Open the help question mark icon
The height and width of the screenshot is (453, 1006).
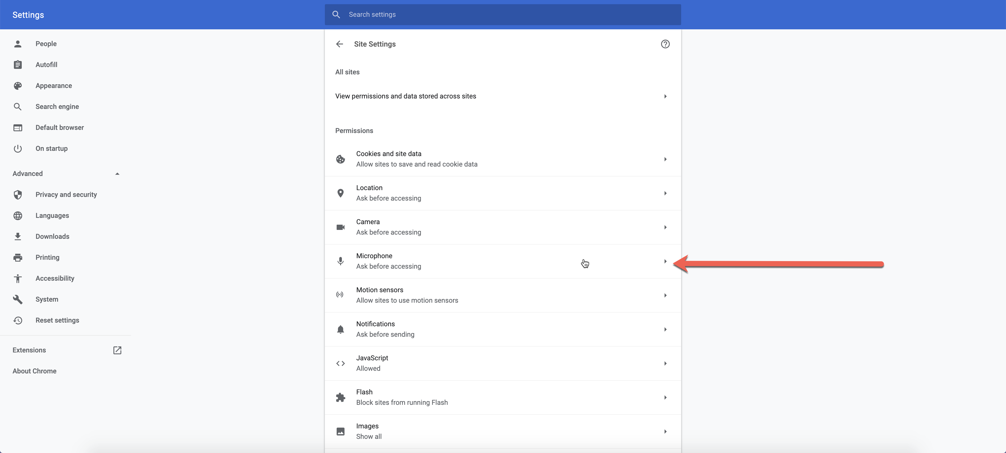pos(665,44)
